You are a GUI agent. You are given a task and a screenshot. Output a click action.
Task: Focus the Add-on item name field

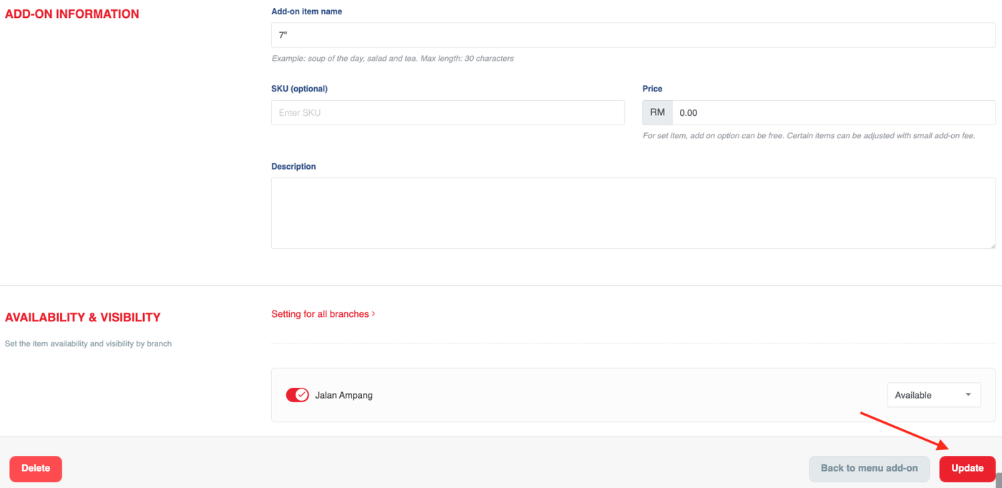633,35
